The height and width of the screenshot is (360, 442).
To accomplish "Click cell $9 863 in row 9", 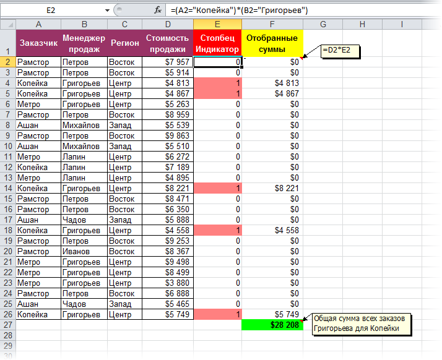I will [x=168, y=136].
